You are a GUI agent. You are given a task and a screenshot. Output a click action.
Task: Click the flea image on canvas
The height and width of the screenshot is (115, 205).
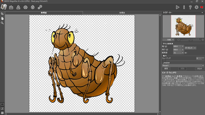point(82,63)
